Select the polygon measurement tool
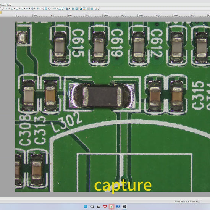 (x=49, y=8)
